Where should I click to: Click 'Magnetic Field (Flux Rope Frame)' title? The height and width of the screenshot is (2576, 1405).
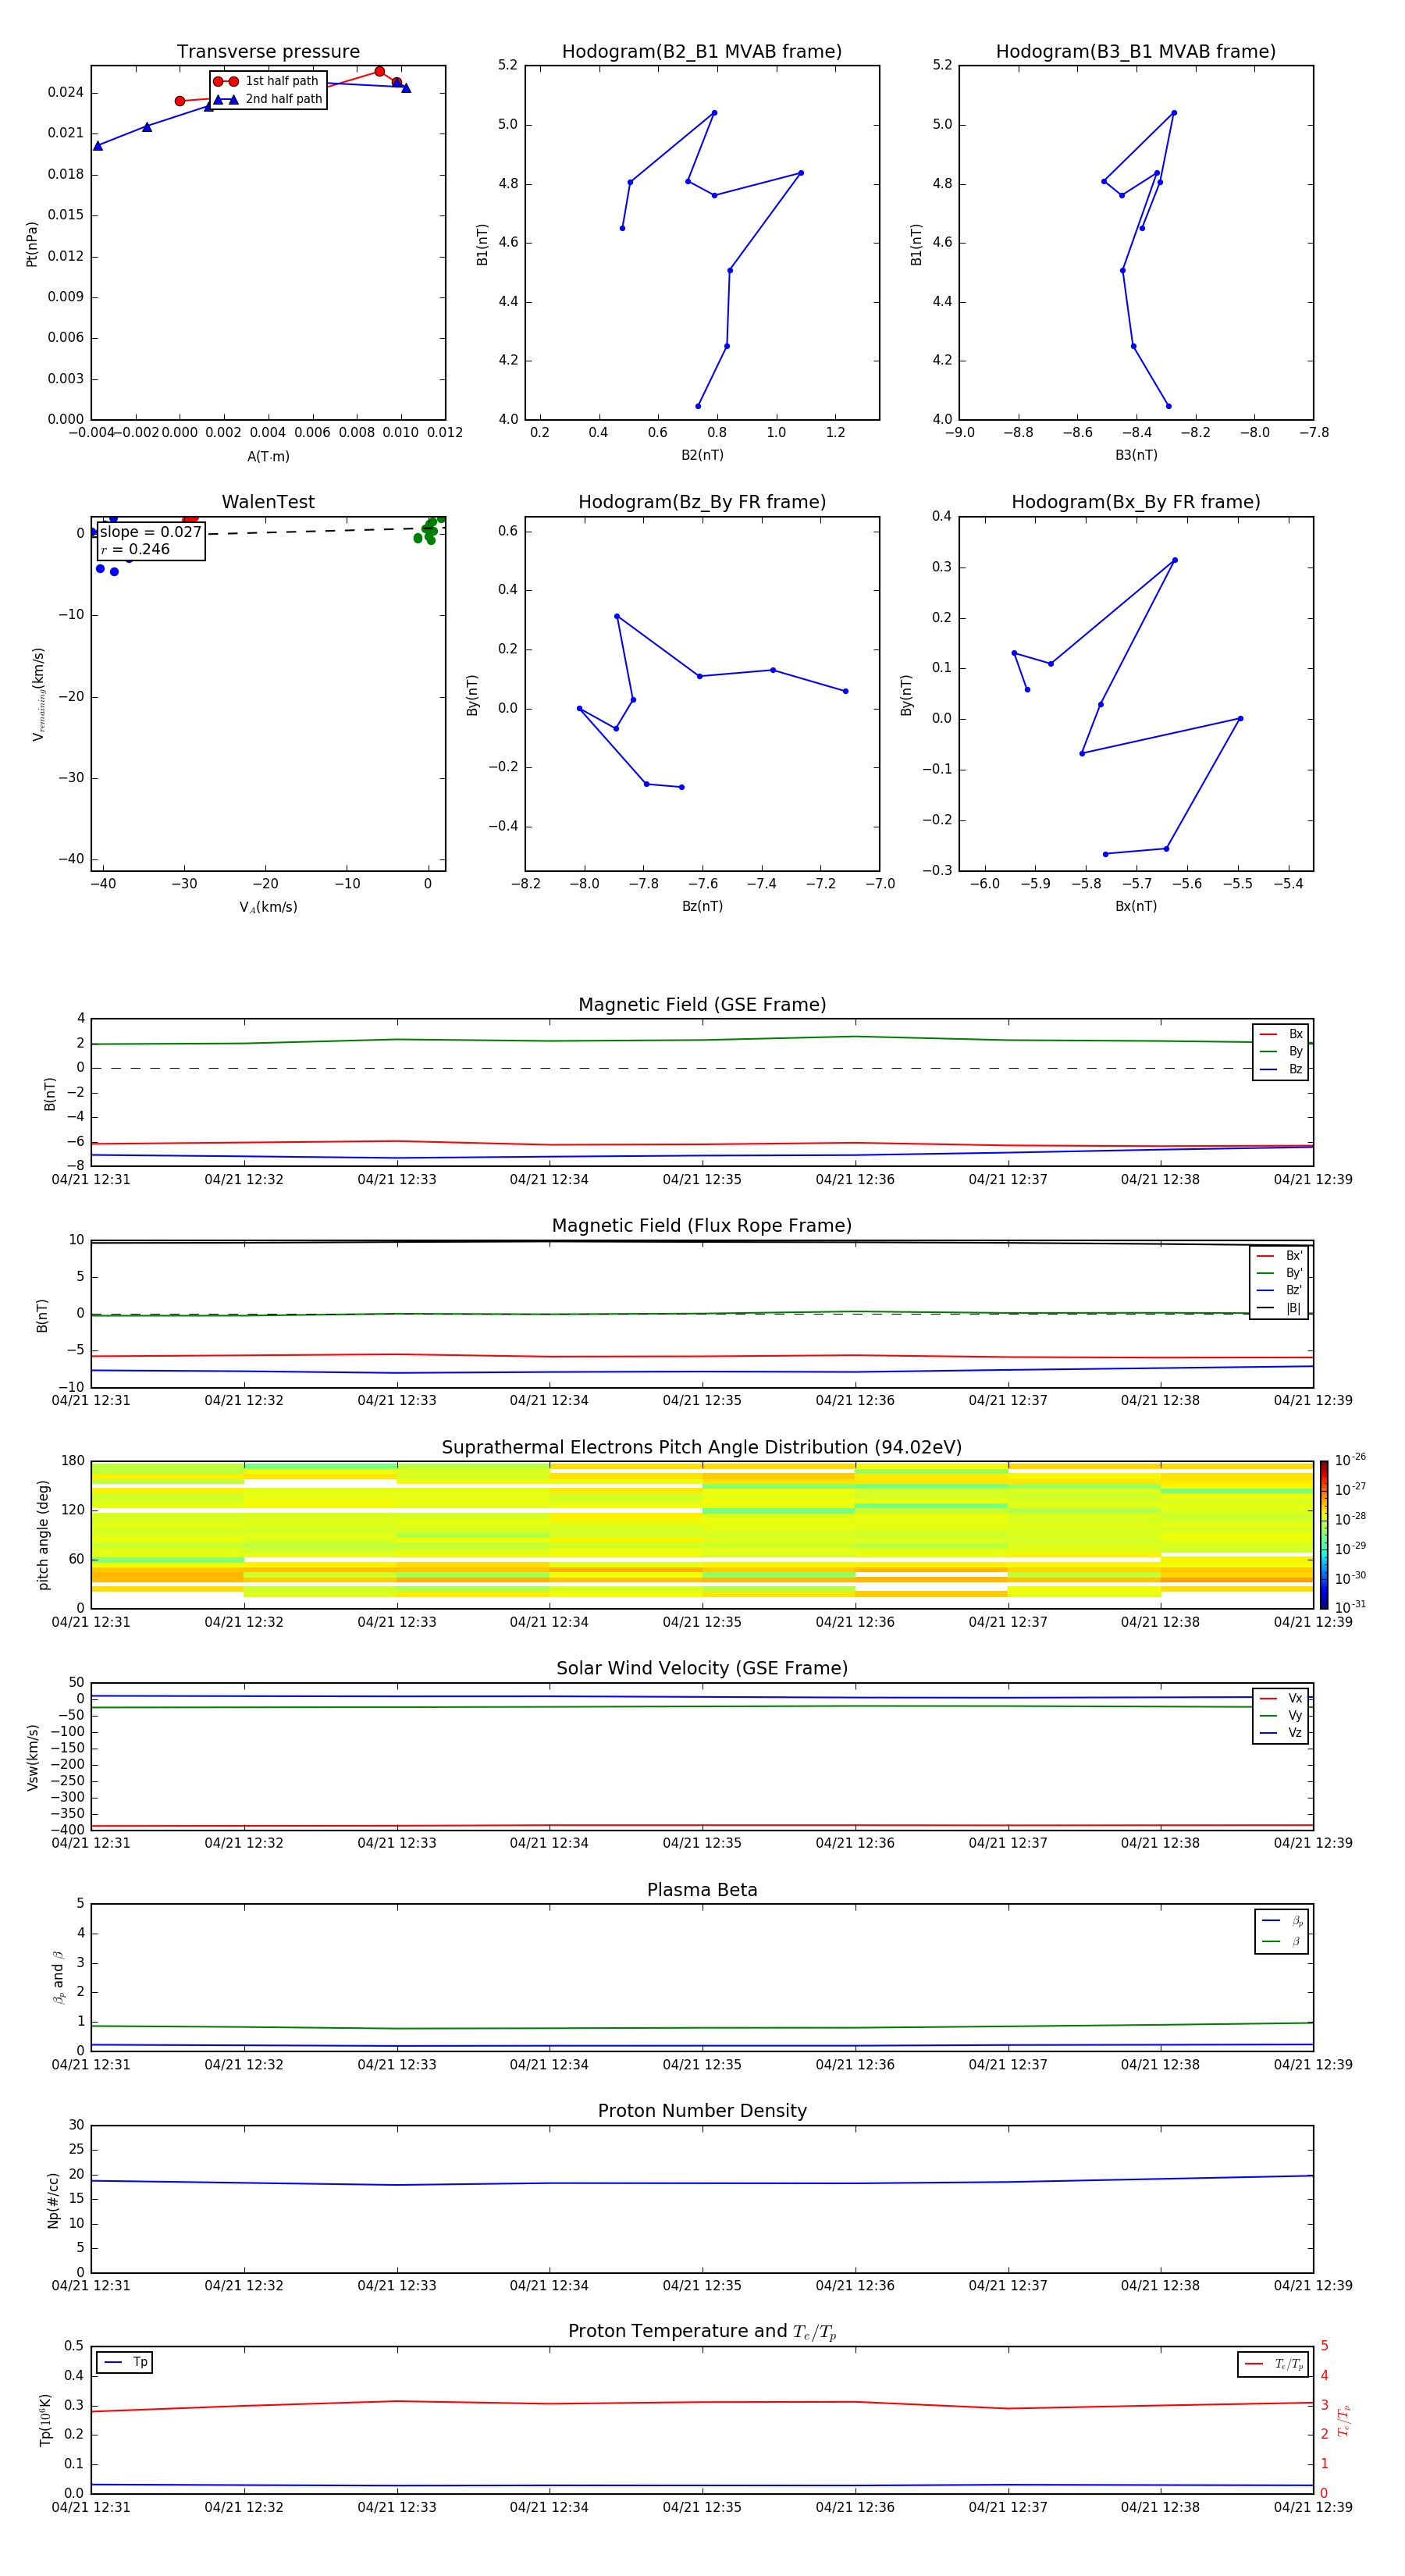pos(702,1226)
